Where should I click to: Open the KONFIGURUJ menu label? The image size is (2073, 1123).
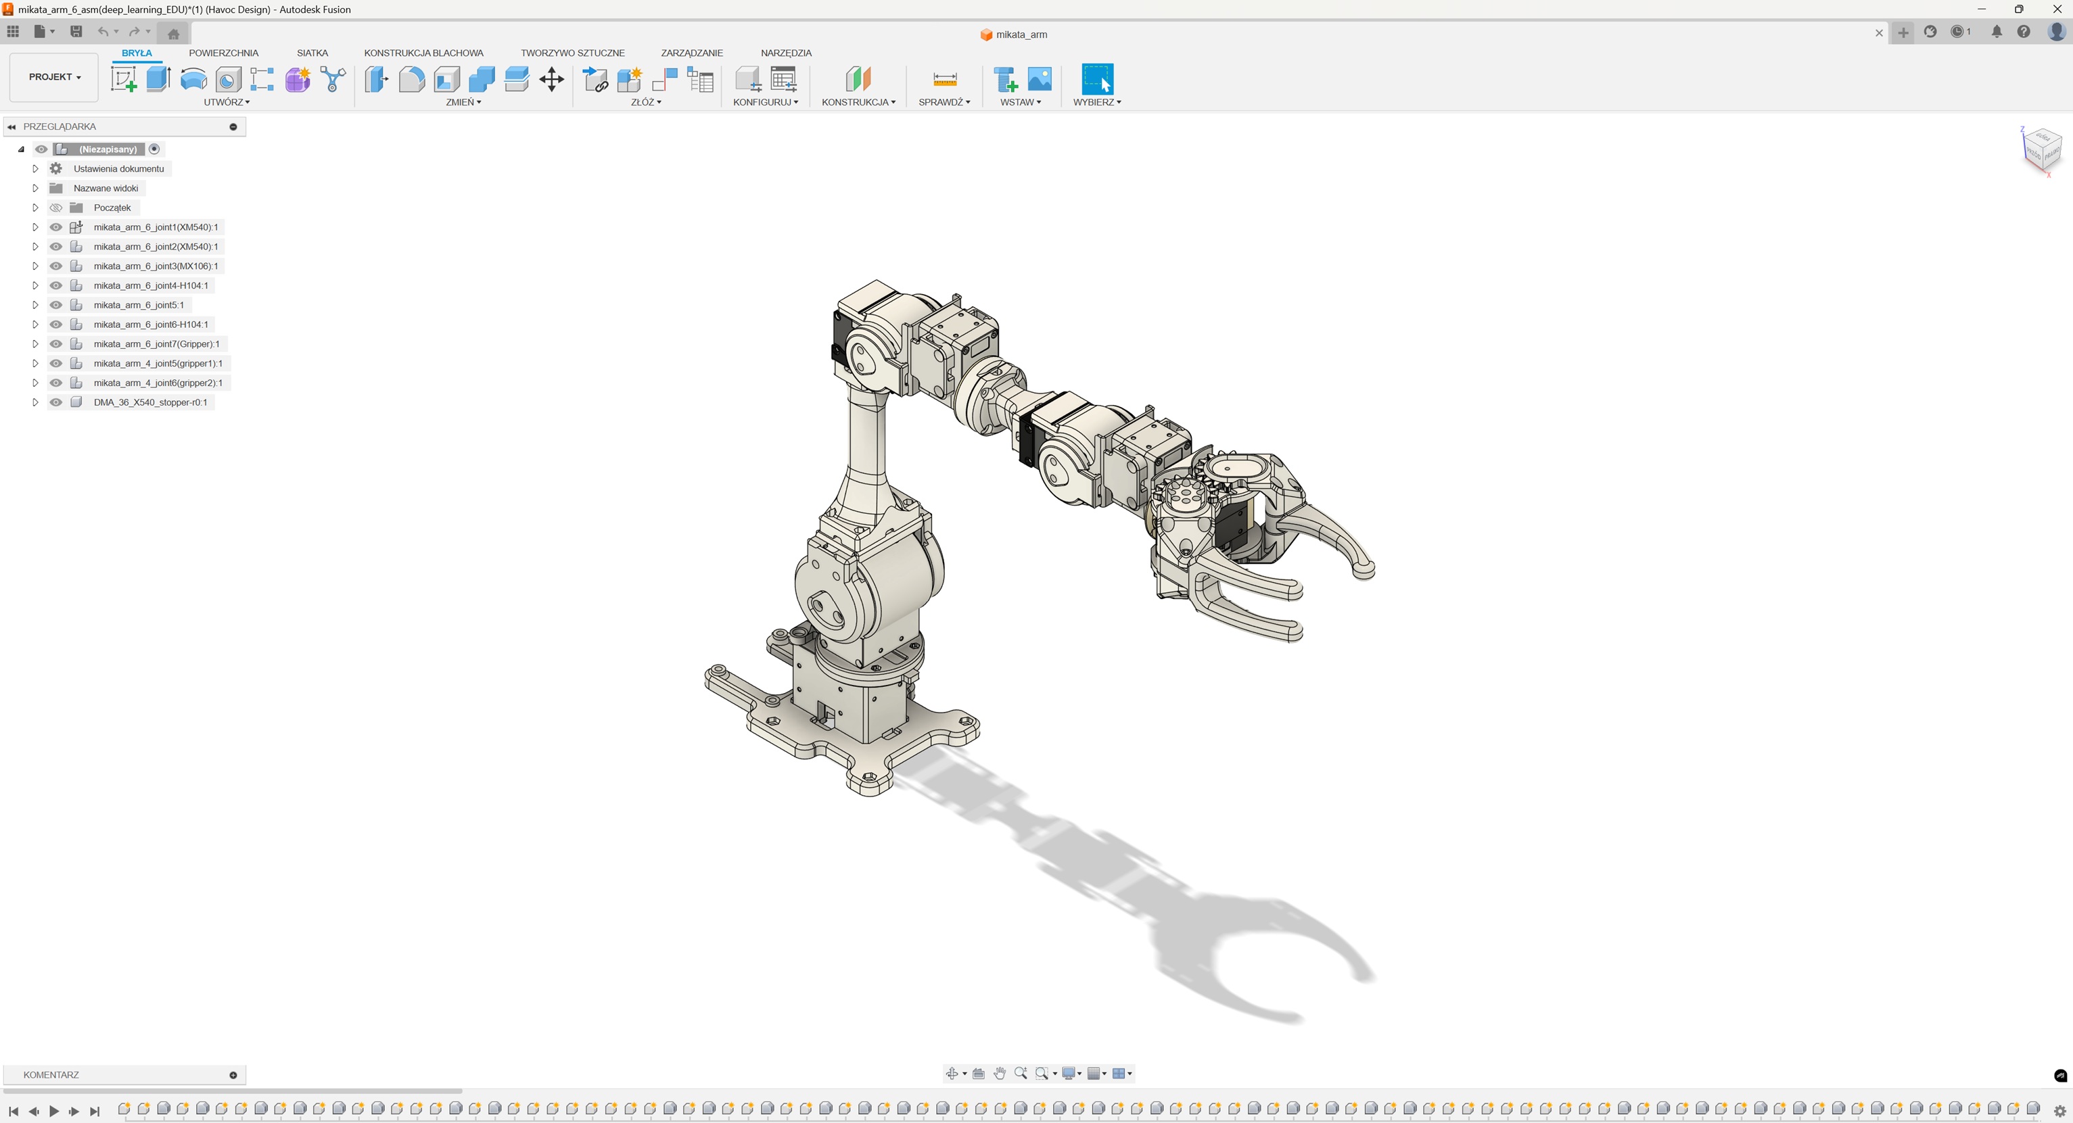766,102
